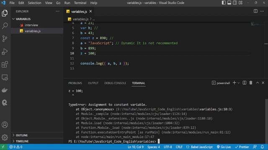Image resolution: width=268 pixels, height=150 pixels.
Task: Change indentation Spaces: 4
Action: point(154,147)
